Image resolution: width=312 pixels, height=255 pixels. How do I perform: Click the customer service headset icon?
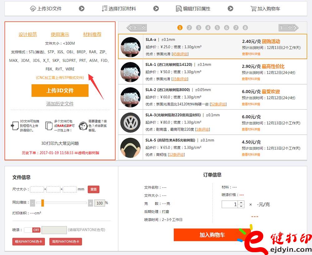pos(83,126)
